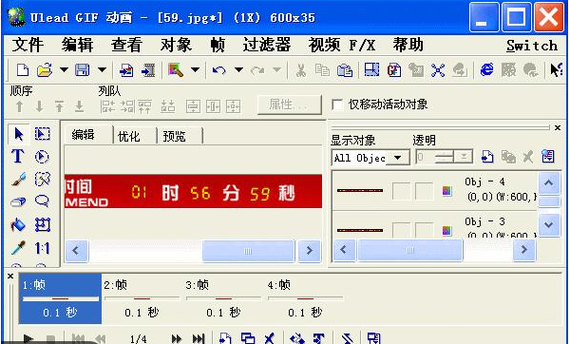Save the file with the floppy disk icon
This screenshot has width=570, height=344.
pyautogui.click(x=82, y=69)
